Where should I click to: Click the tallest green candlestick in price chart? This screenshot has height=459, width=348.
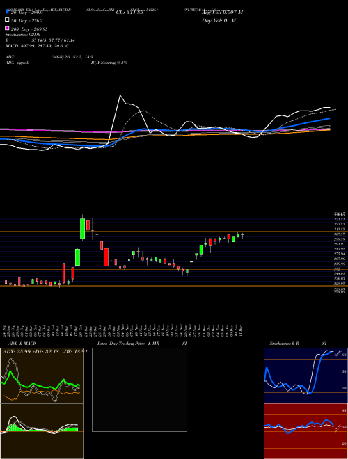coord(83,228)
